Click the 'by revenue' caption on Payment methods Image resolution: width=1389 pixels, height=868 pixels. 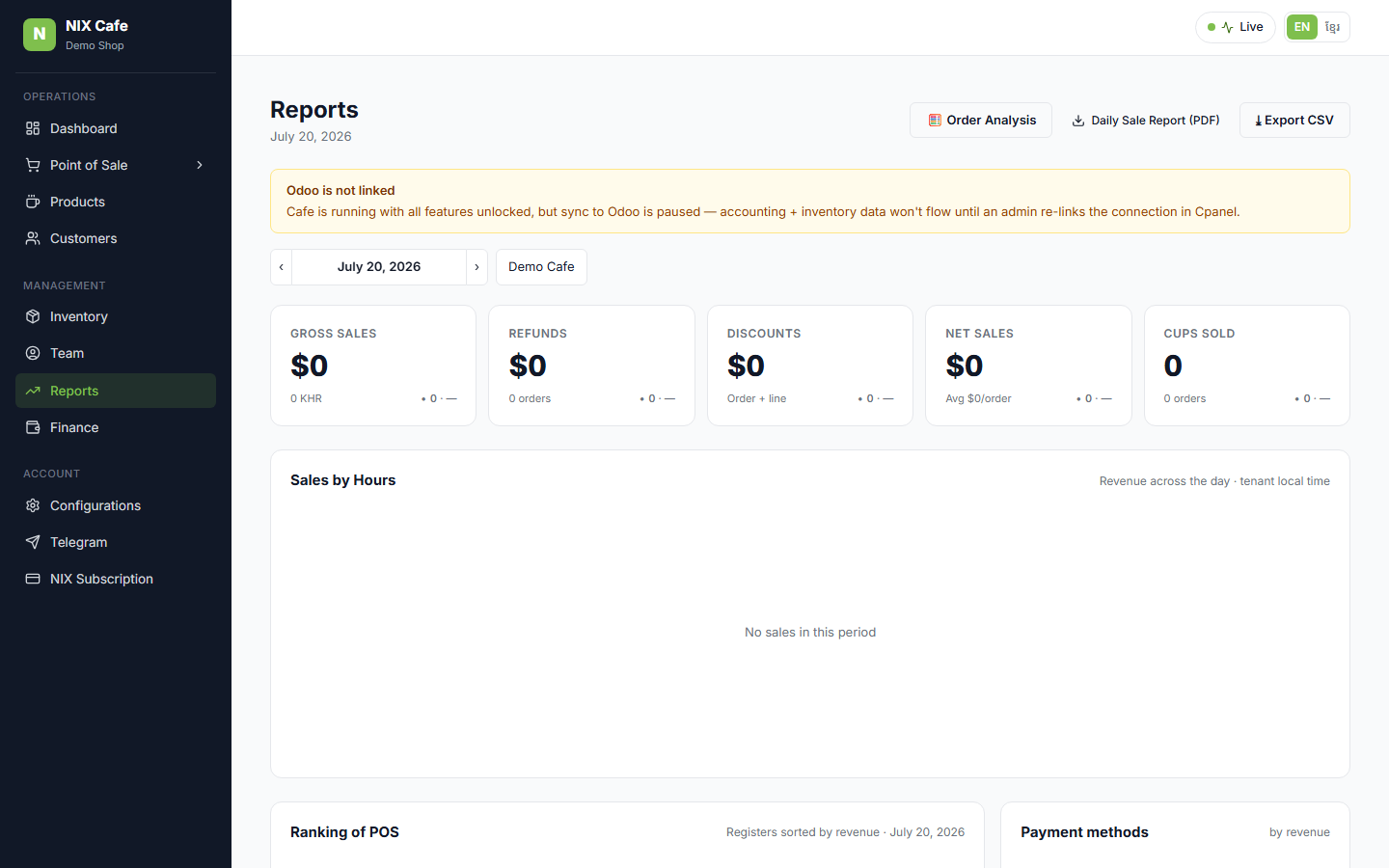[1299, 832]
